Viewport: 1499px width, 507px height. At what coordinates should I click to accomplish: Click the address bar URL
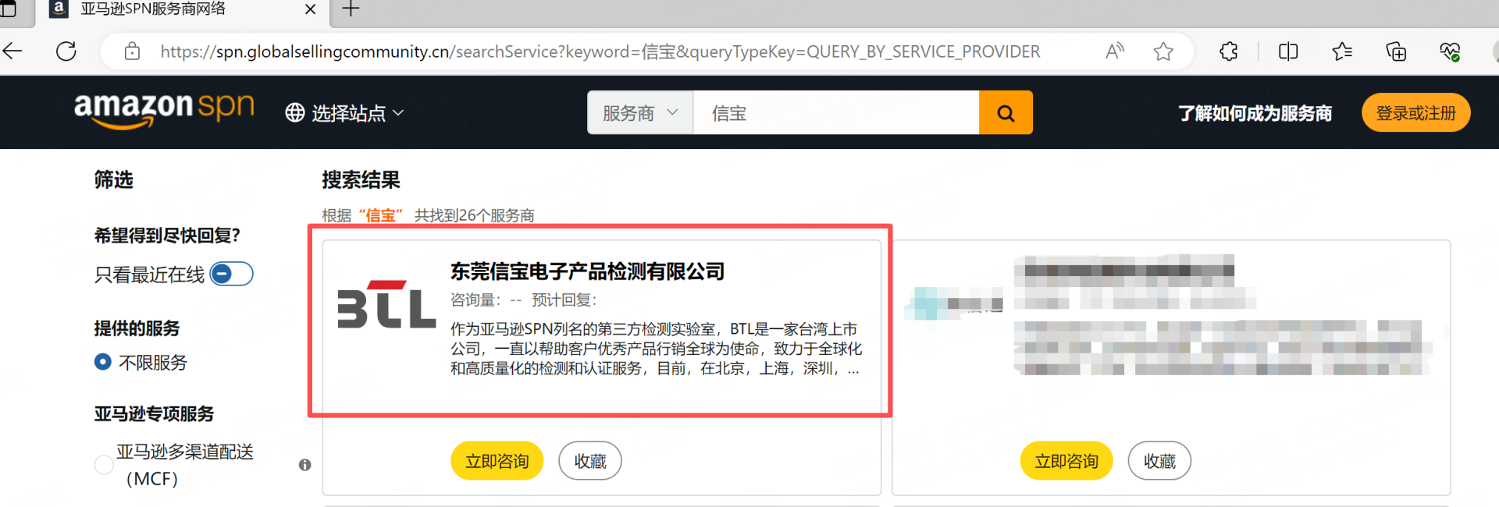pos(600,51)
